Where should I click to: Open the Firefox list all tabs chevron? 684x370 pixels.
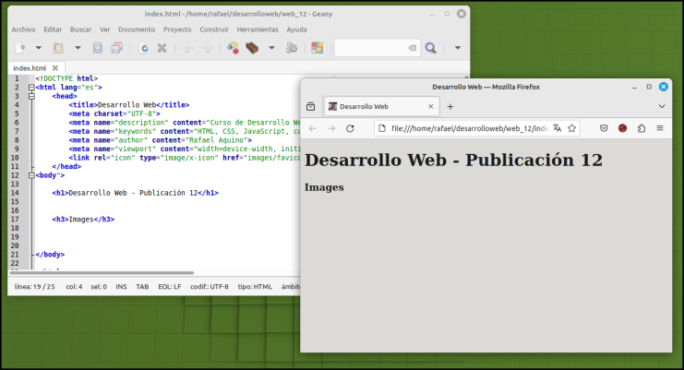point(662,106)
